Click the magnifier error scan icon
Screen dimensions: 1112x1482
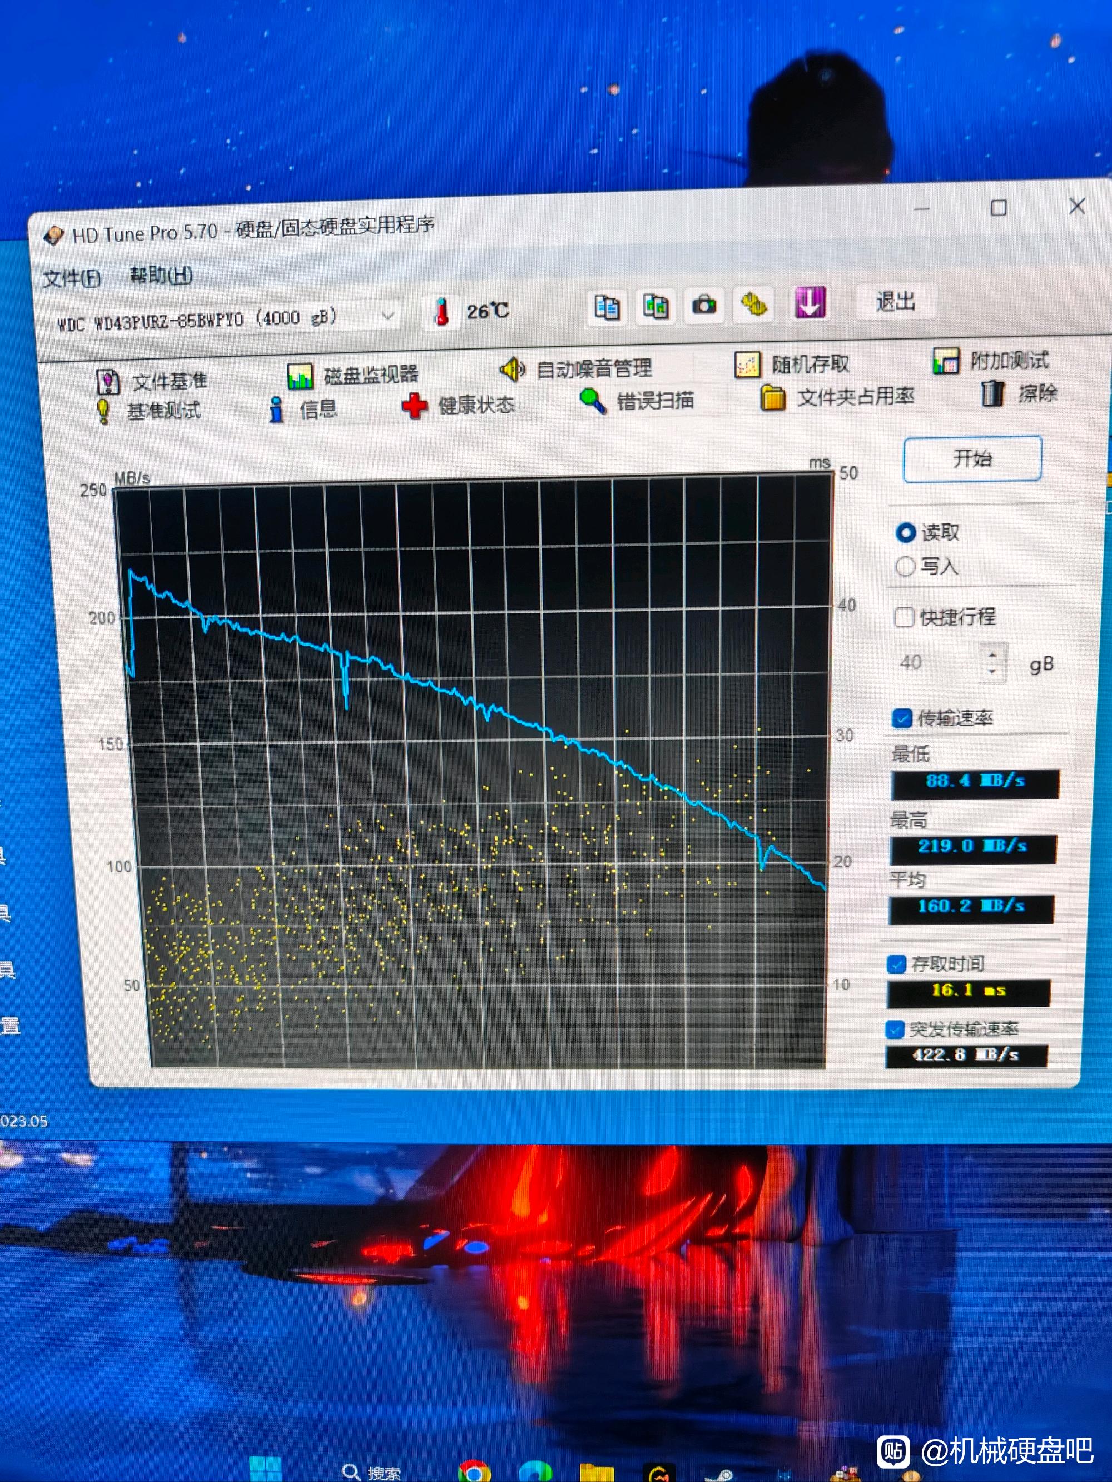click(x=593, y=401)
